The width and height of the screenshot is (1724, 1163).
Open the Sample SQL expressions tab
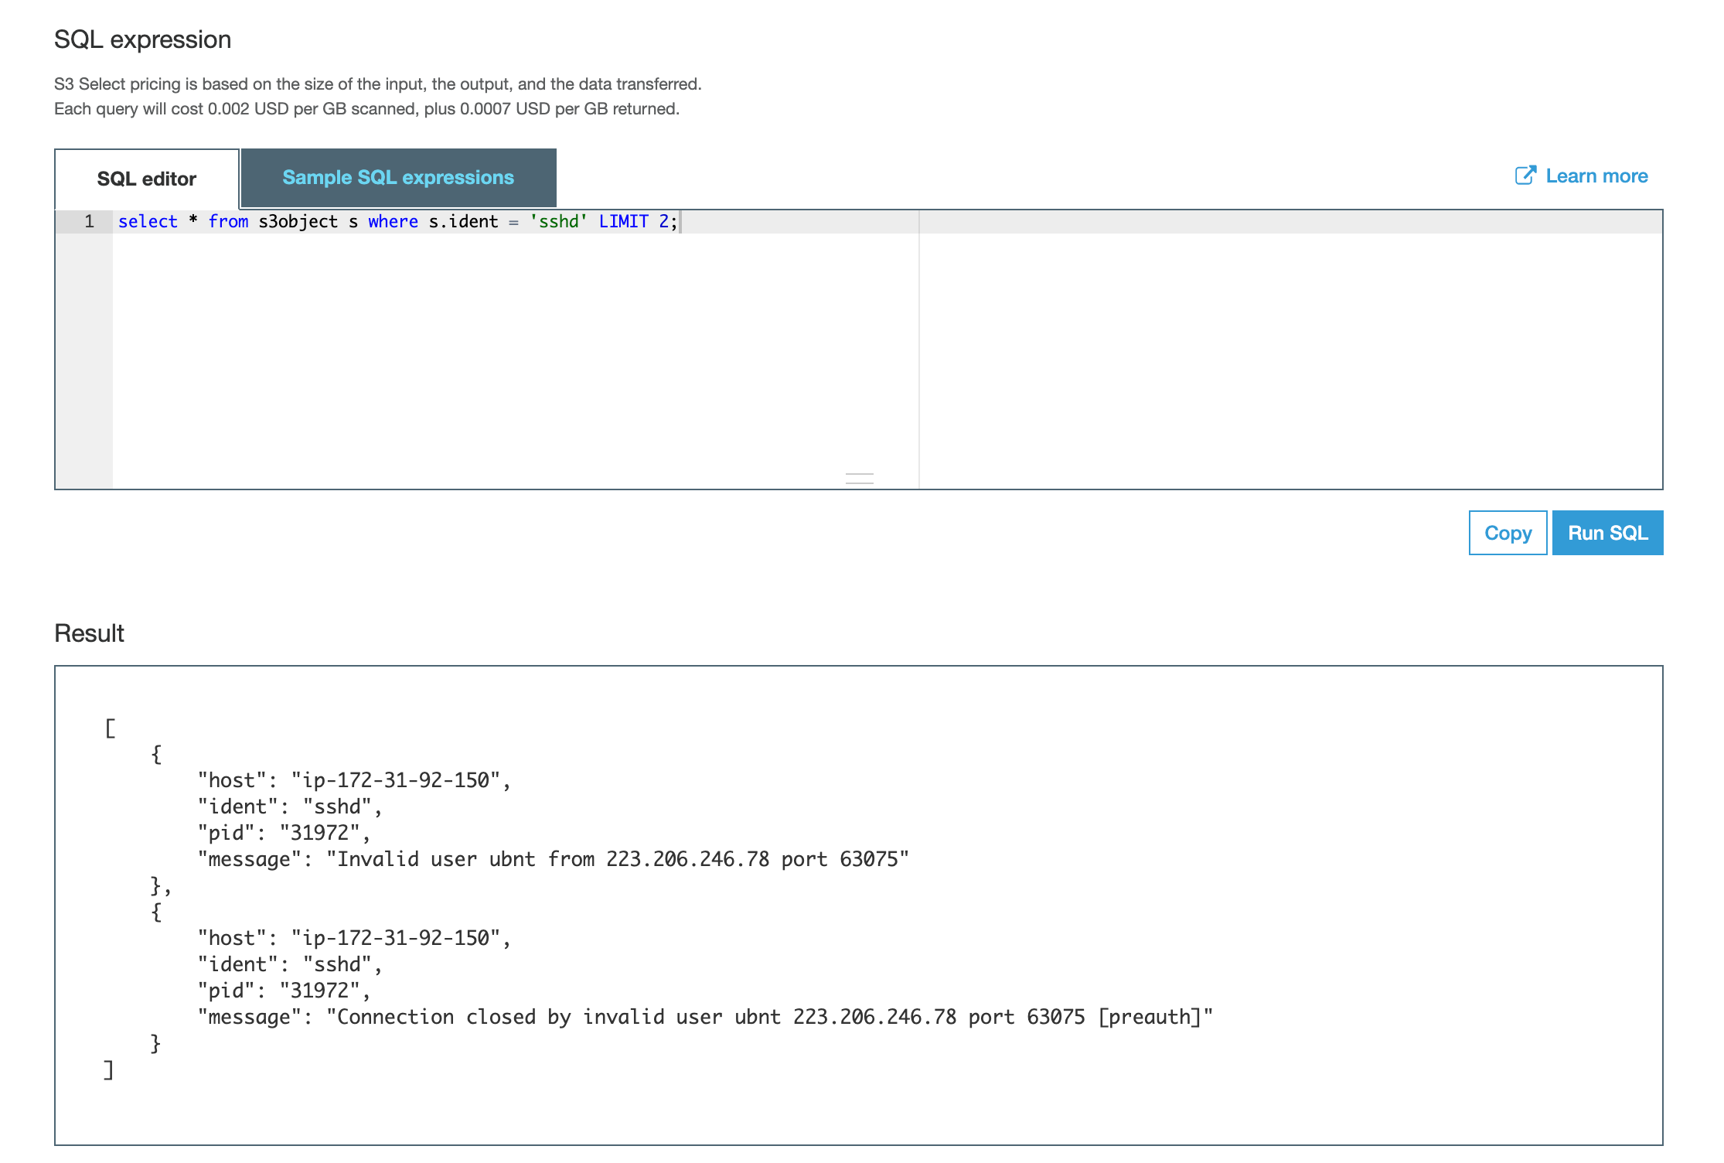click(398, 177)
